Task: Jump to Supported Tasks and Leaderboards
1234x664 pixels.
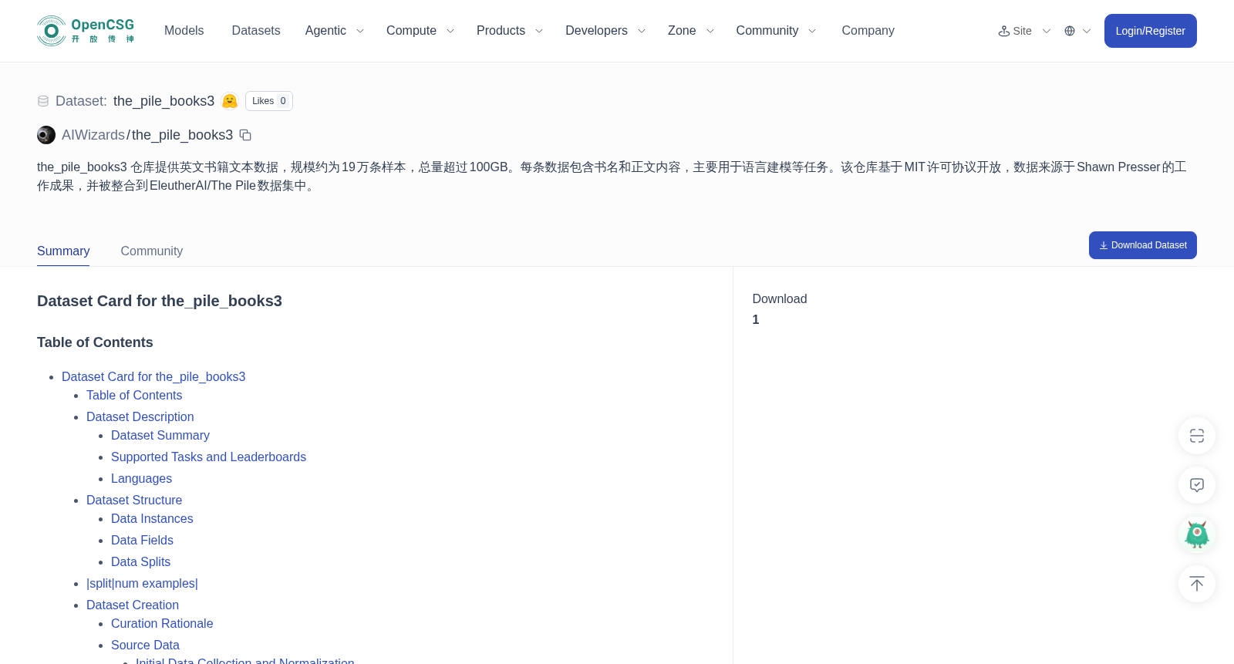Action: point(208,457)
